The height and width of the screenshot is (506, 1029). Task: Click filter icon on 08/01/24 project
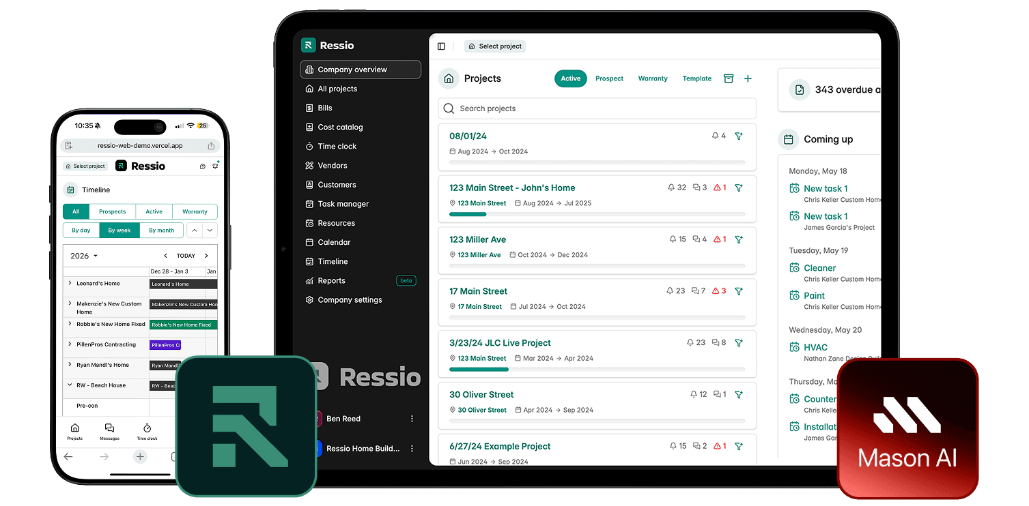pyautogui.click(x=738, y=136)
